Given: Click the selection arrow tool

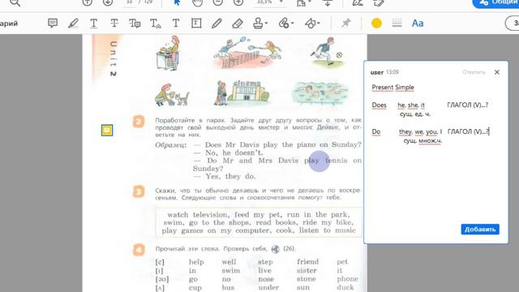Looking at the screenshot, I should 177,2.
